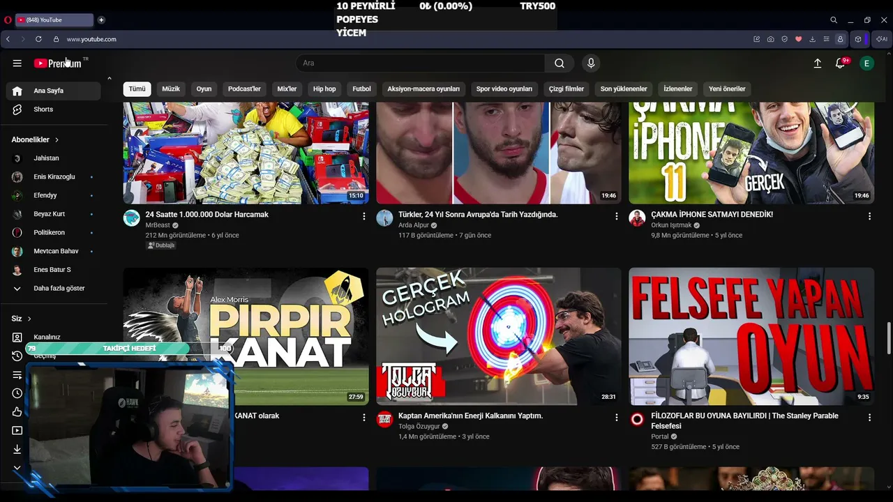The width and height of the screenshot is (893, 502).
Task: Open the browser downloads icon
Action: coord(813,39)
